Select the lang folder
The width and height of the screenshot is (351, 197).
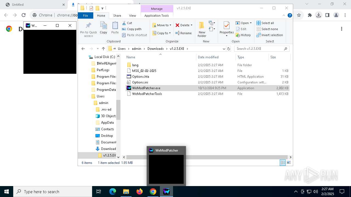tap(135, 65)
